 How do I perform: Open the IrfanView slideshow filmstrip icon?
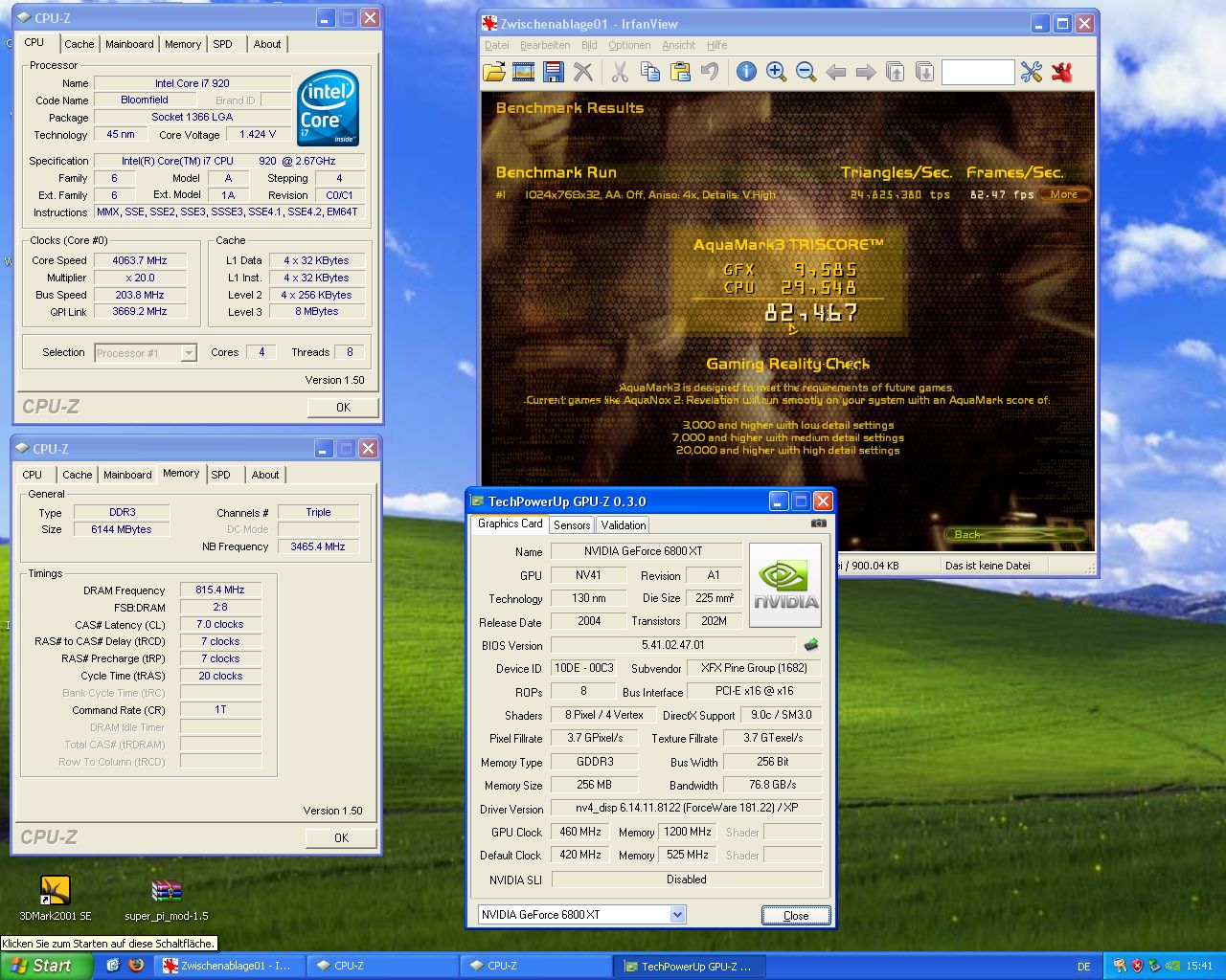tap(523, 72)
